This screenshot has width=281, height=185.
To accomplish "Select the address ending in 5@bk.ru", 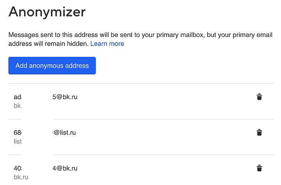I will [x=65, y=97].
